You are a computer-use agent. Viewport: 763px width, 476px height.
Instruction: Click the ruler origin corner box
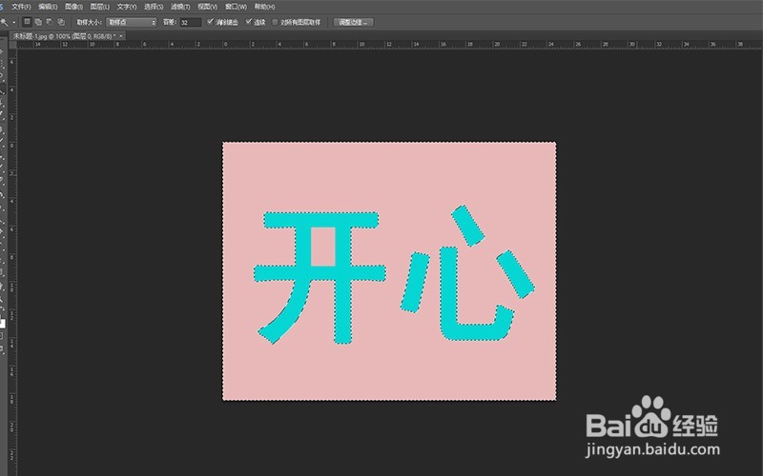click(x=12, y=45)
